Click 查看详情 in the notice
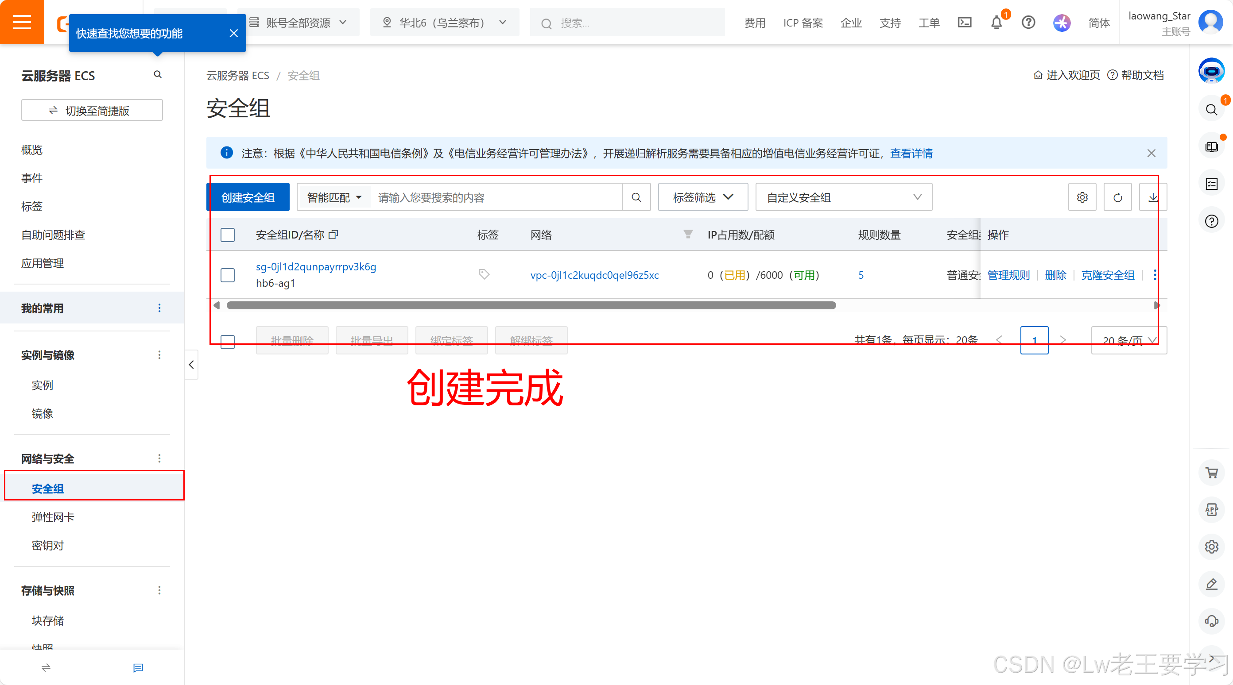This screenshot has width=1233, height=685. pos(911,153)
